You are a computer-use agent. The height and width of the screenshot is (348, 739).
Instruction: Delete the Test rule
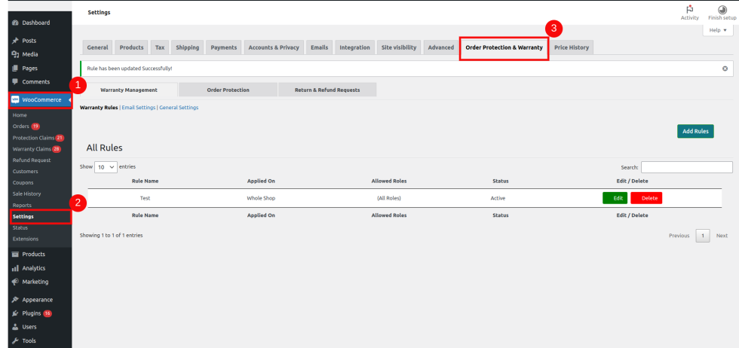(x=646, y=198)
